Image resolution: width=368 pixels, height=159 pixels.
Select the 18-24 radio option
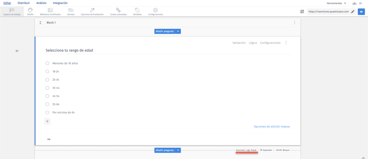click(47, 72)
